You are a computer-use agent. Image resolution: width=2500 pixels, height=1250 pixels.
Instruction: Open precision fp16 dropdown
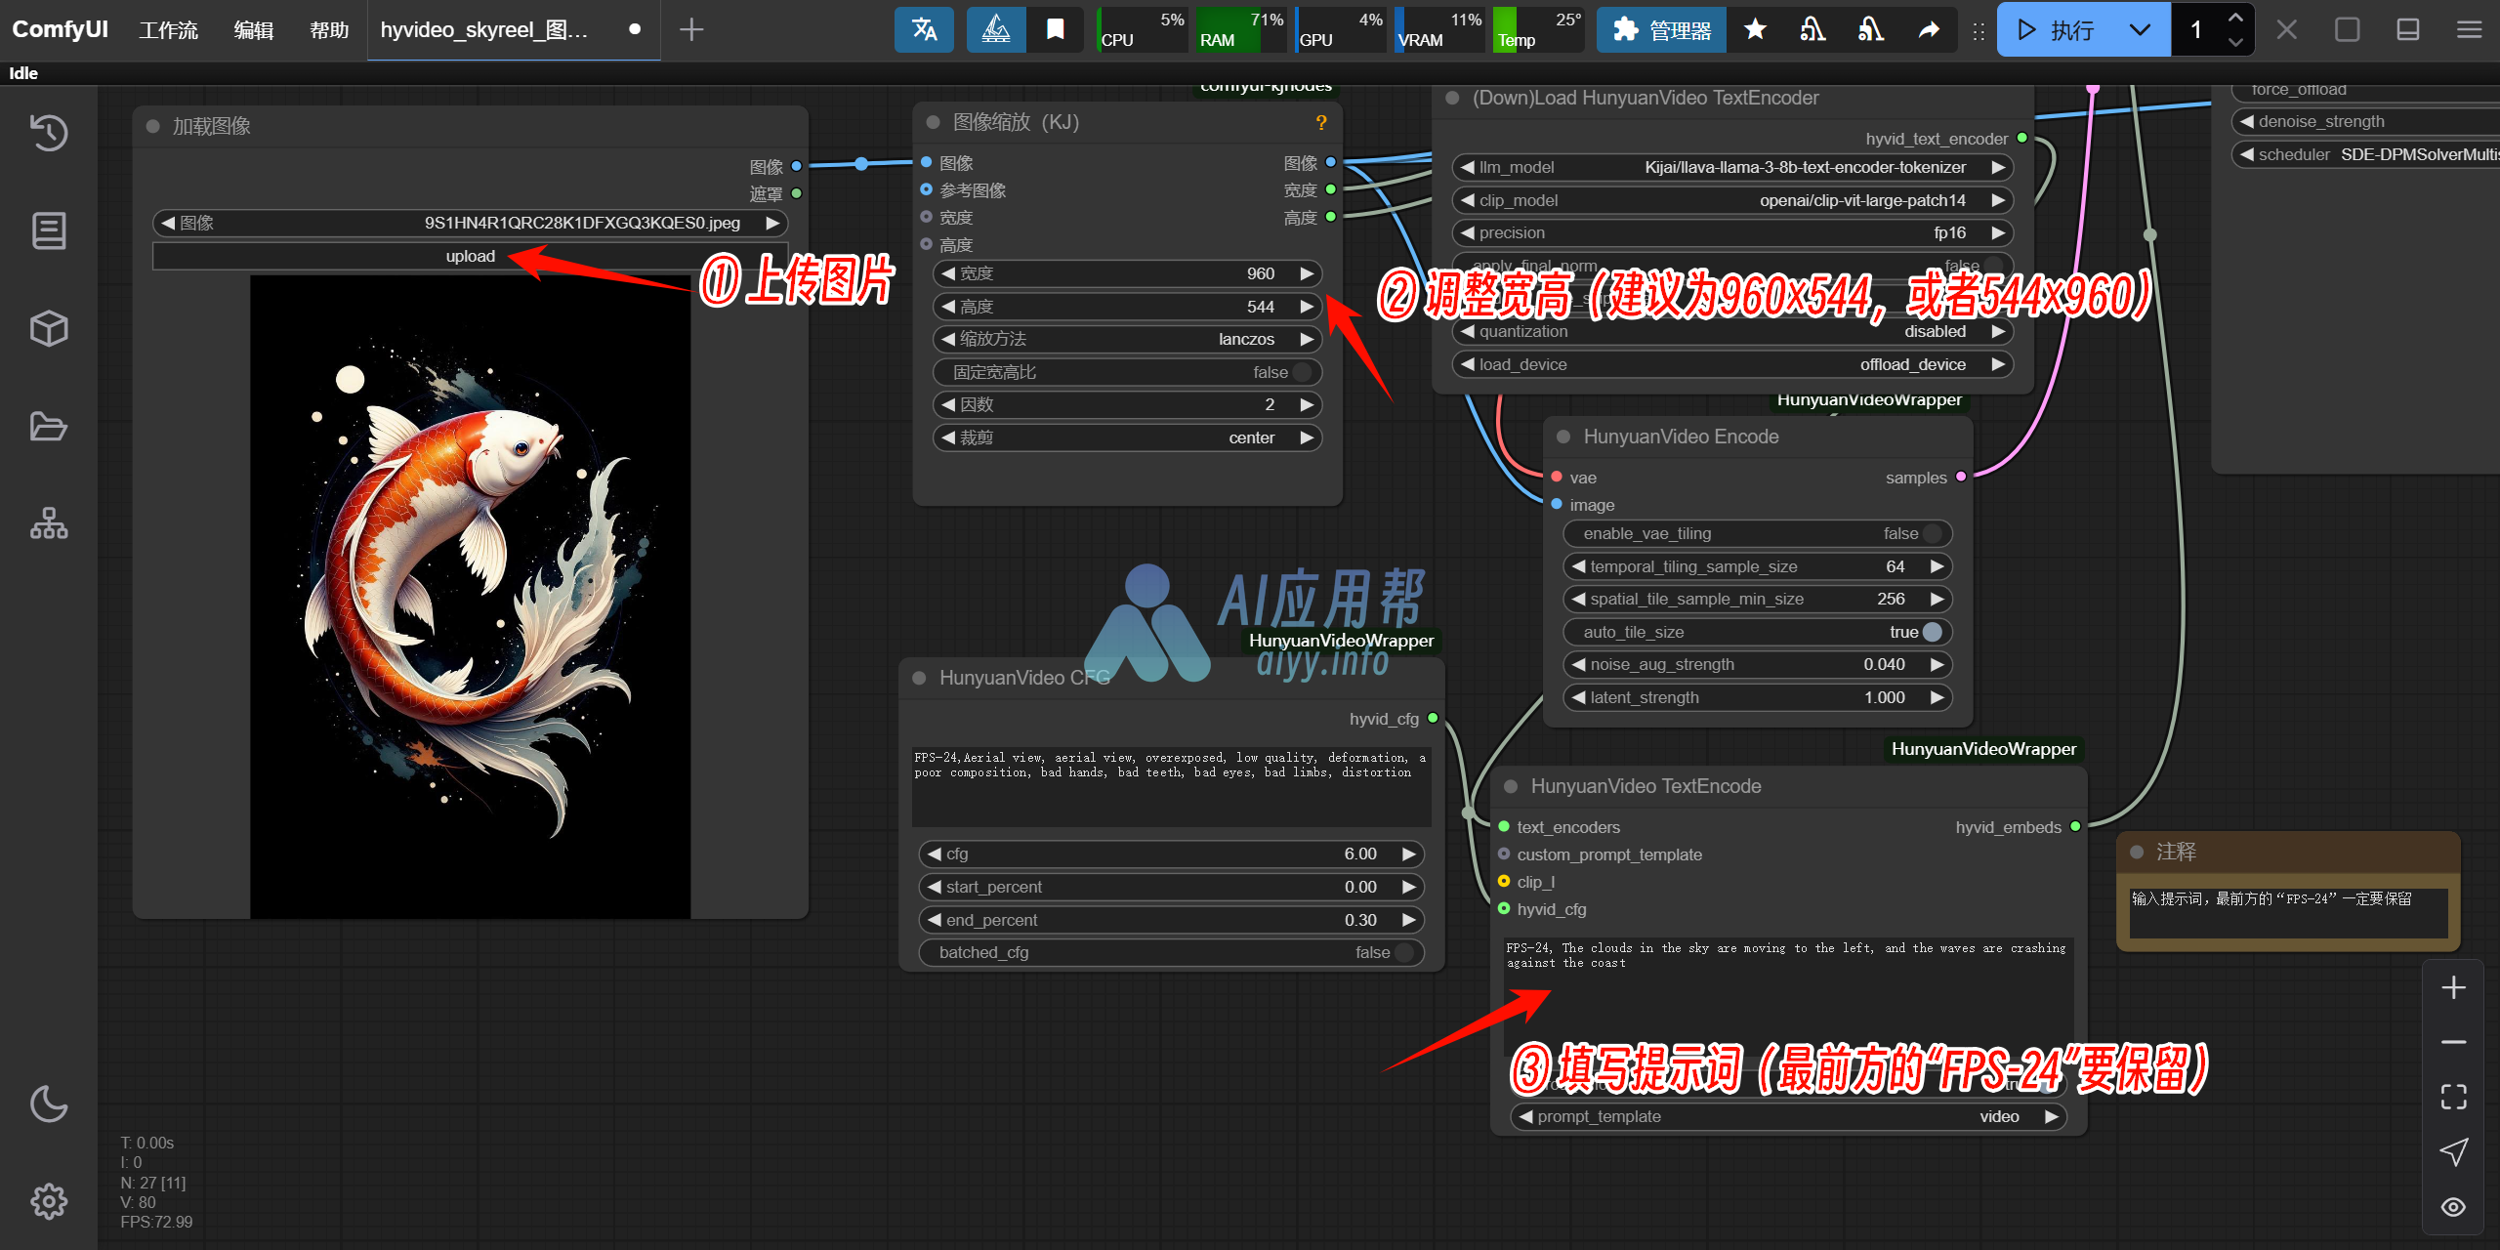point(1733,232)
